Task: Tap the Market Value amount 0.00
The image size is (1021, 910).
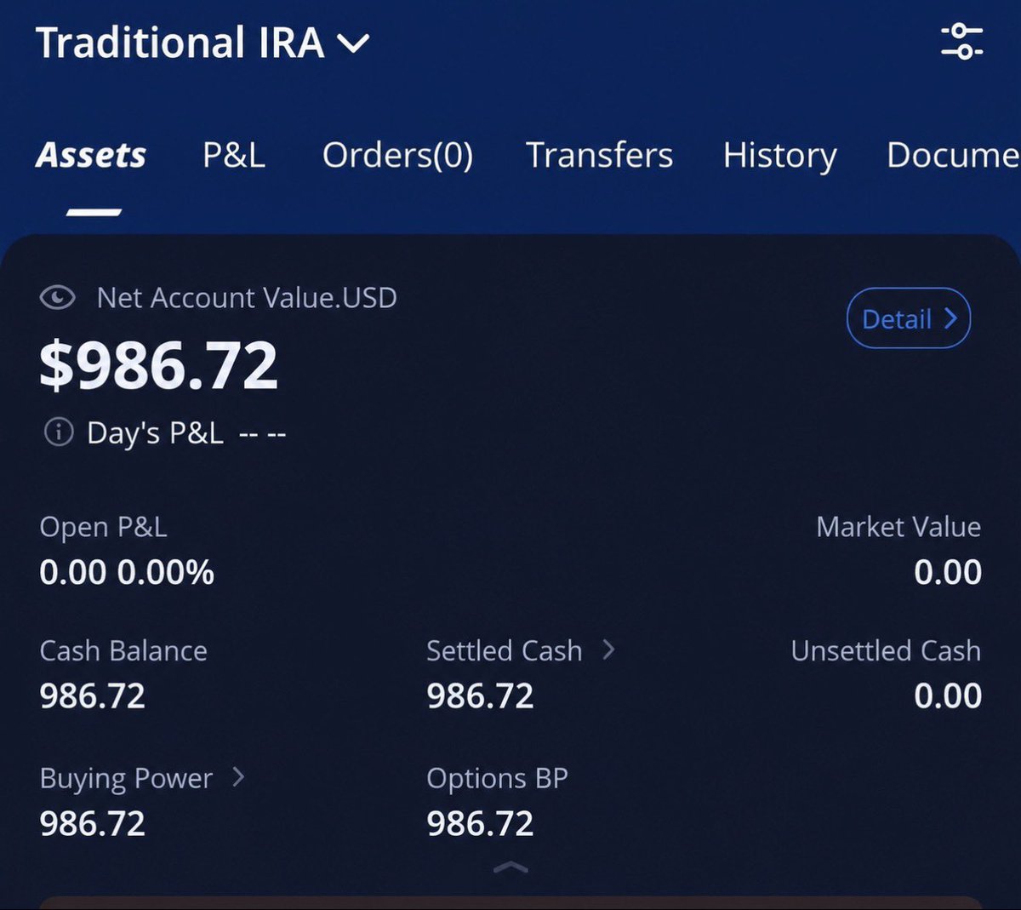Action: [948, 572]
